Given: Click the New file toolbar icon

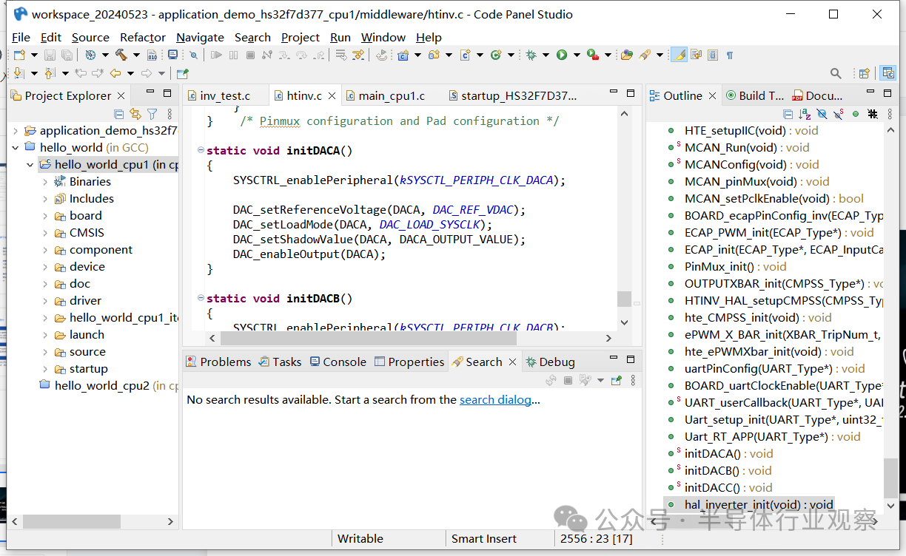Looking at the screenshot, I should [x=19, y=55].
